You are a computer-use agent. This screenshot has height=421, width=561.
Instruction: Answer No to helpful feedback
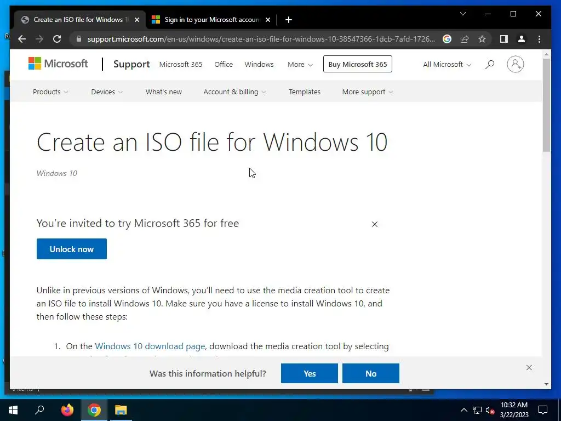pyautogui.click(x=371, y=373)
